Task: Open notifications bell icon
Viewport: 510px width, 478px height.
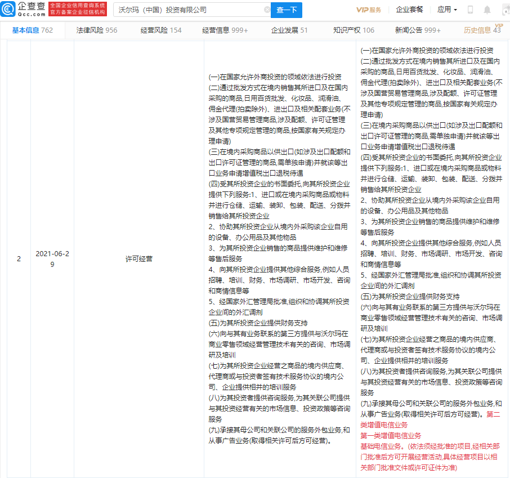Action: 487,10
